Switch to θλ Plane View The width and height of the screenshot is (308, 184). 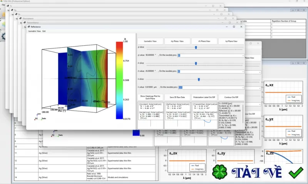point(204,41)
